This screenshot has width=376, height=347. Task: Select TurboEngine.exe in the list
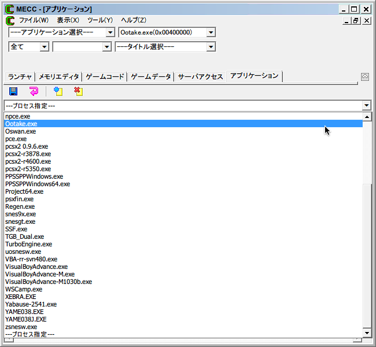click(x=183, y=244)
